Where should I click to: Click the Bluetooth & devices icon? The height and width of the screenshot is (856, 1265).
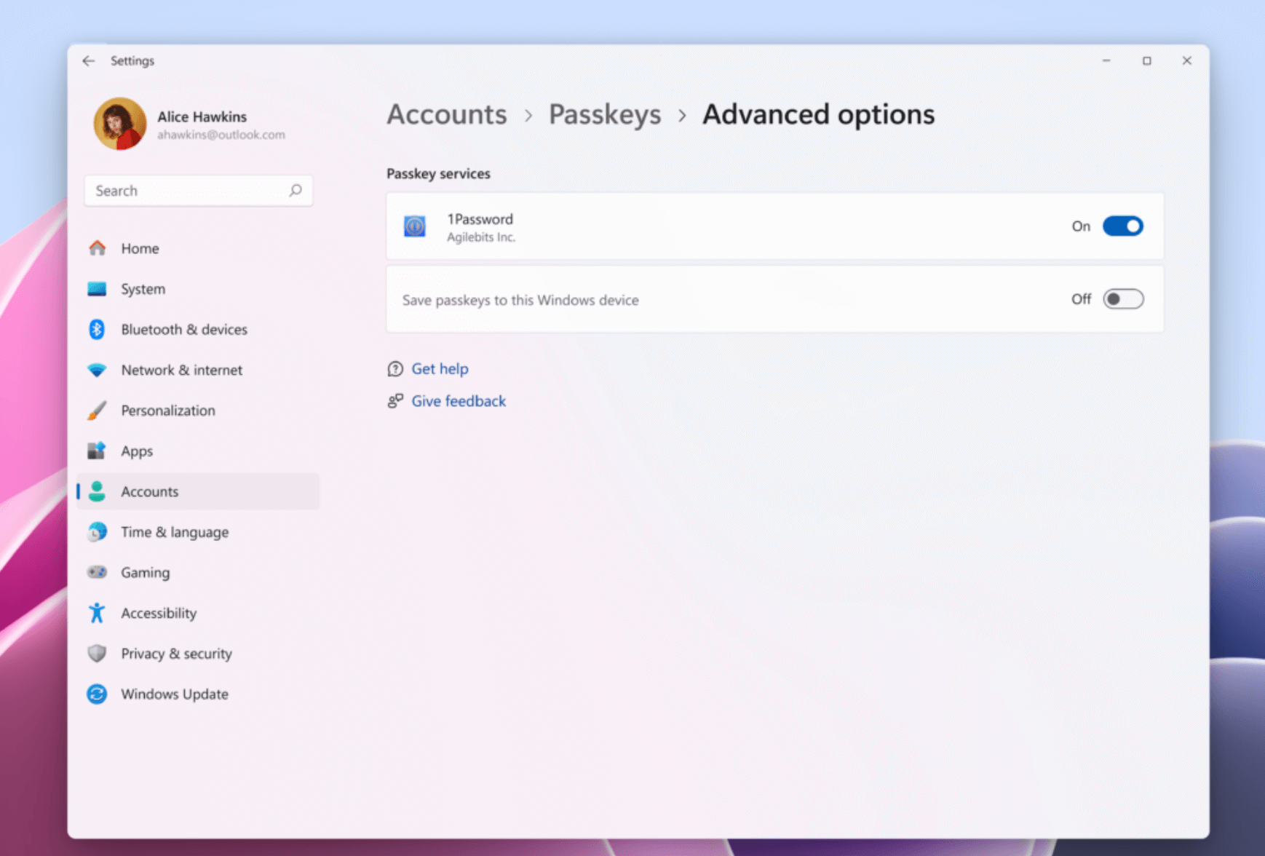pos(97,329)
